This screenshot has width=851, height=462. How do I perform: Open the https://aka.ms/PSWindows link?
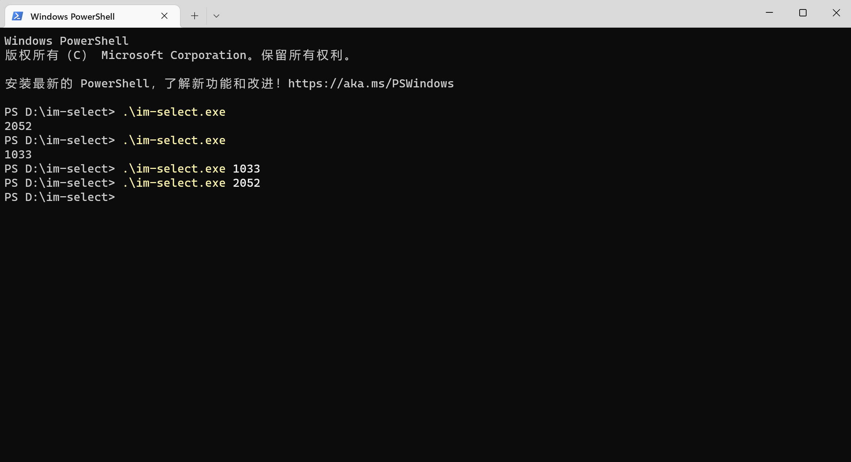[x=370, y=83]
